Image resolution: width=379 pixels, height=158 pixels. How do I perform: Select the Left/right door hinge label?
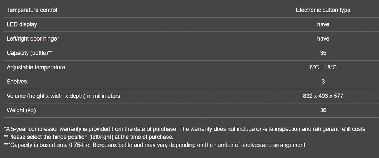33,39
